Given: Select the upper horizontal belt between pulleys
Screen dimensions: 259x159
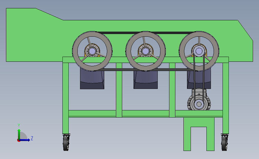Looking at the screenshot, I should [145, 33].
